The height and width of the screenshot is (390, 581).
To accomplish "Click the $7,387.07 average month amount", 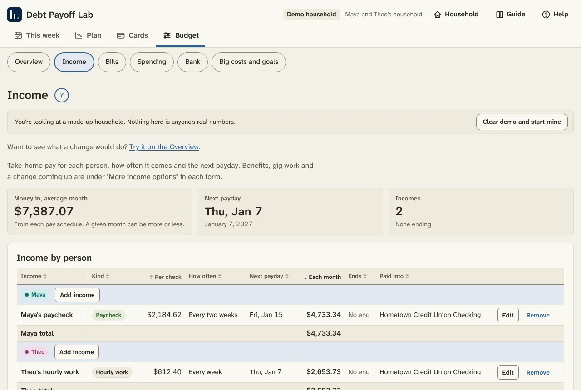I will coord(44,211).
